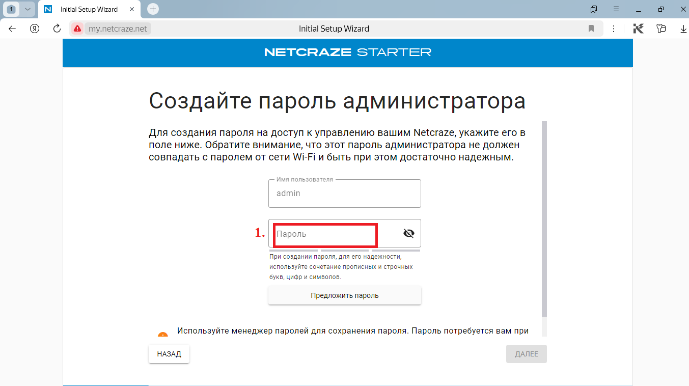Screen dimensions: 689x386
Task: Click the tab group counter showing 1
Action: tap(11, 9)
